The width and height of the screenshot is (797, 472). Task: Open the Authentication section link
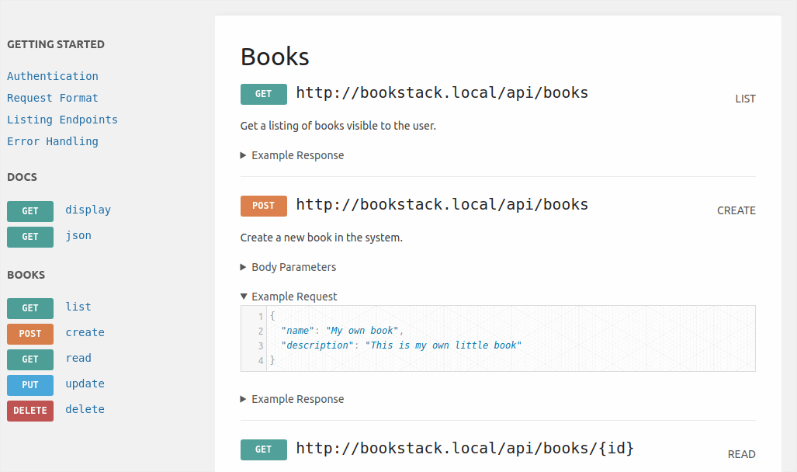pyautogui.click(x=52, y=76)
